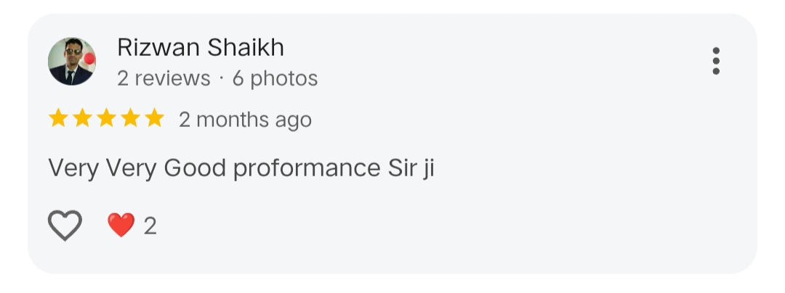The height and width of the screenshot is (293, 785).
Task: Select the third yellow rating star
Action: (107, 119)
